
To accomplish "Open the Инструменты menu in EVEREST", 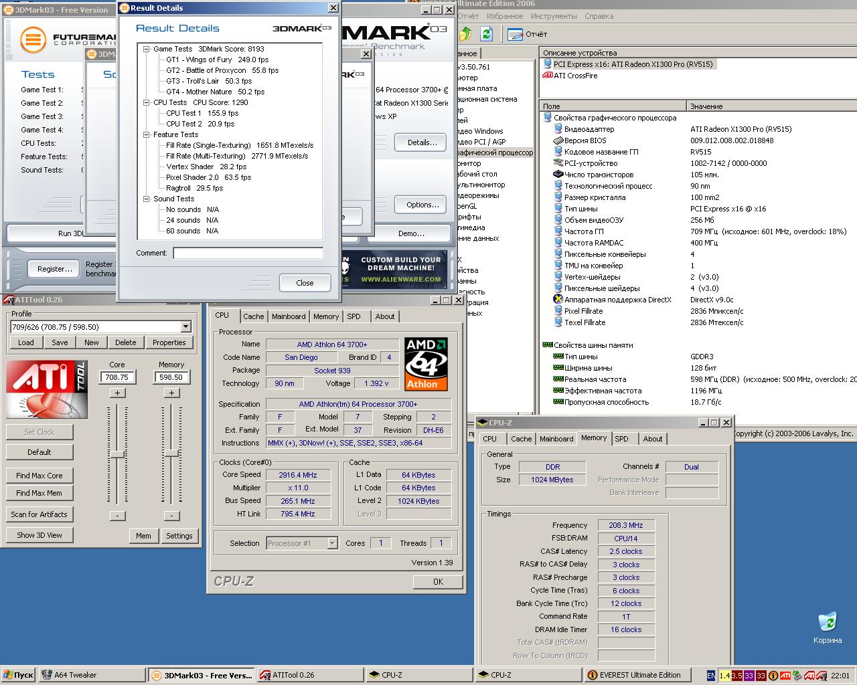I will tap(554, 16).
